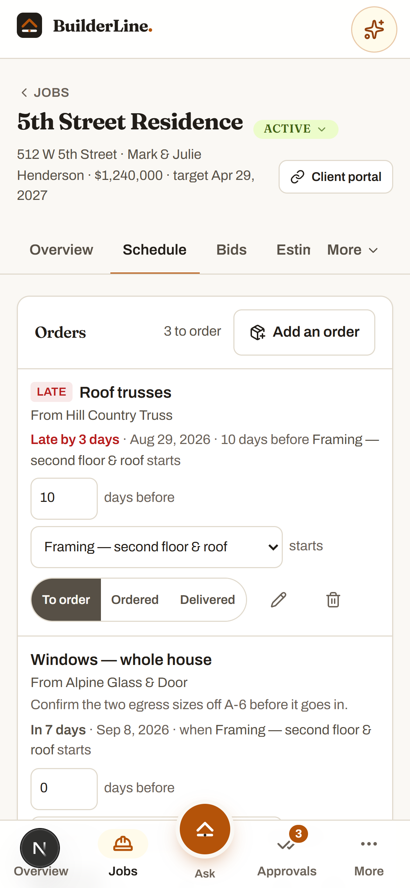Open the Client portal link

(336, 177)
